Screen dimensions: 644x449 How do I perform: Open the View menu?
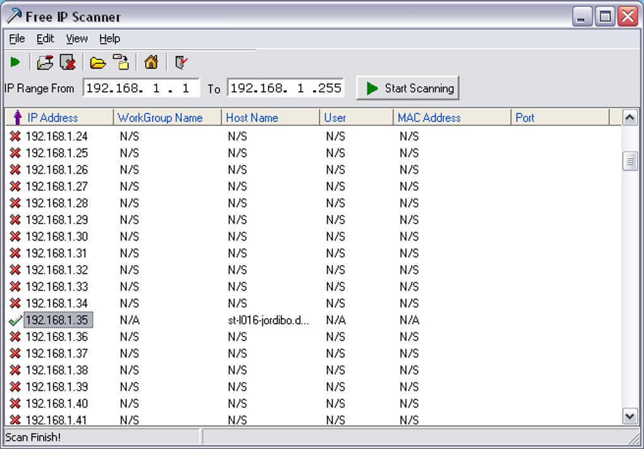(x=76, y=39)
